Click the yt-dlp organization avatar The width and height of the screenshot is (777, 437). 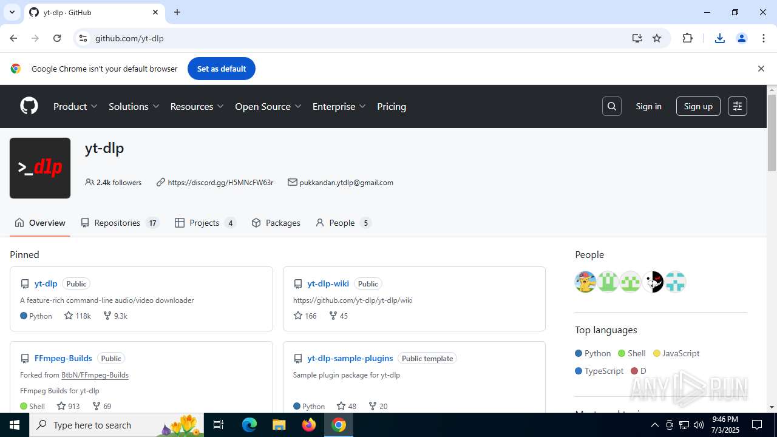40,168
